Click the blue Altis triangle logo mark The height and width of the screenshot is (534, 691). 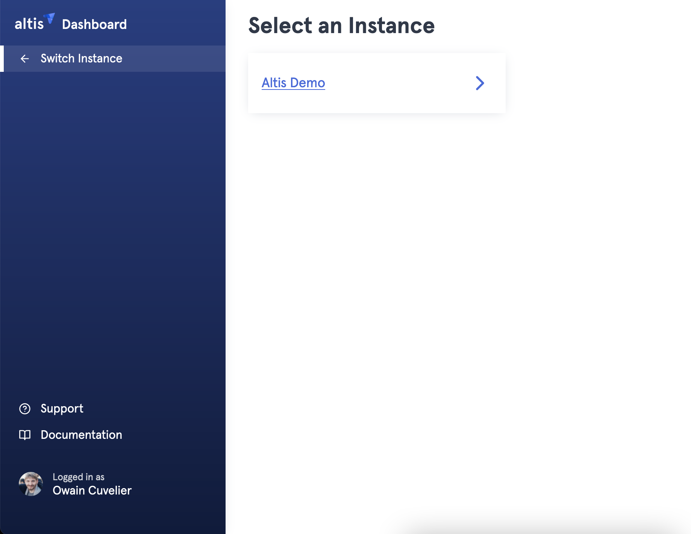(50, 18)
